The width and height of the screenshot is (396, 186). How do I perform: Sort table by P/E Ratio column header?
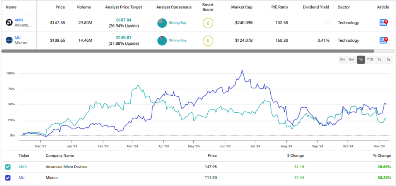[x=279, y=7]
